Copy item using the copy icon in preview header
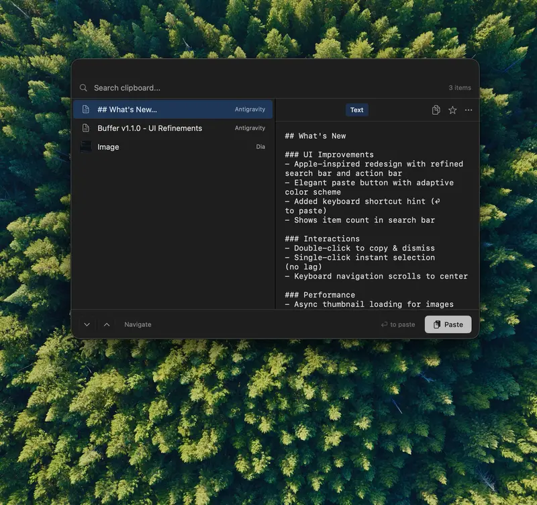Viewport: 537px width, 505px height. coord(436,110)
